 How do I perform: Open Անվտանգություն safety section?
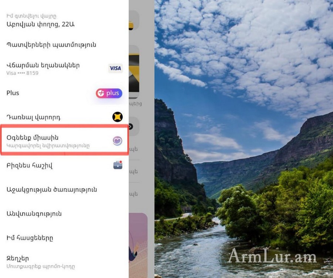coord(64,214)
